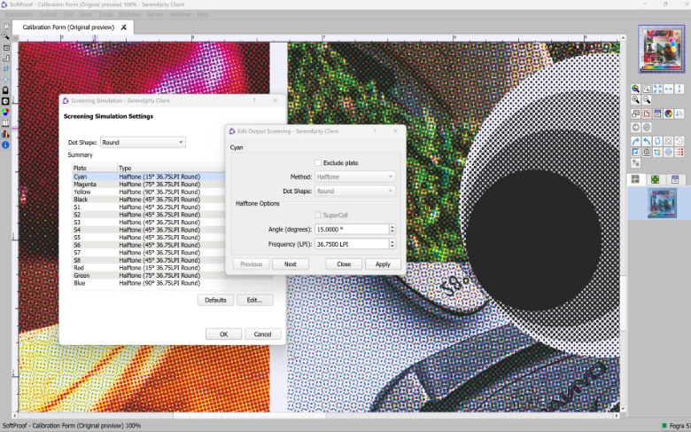Open the blue info tool
This screenshot has height=432, width=691.
coord(5,145)
